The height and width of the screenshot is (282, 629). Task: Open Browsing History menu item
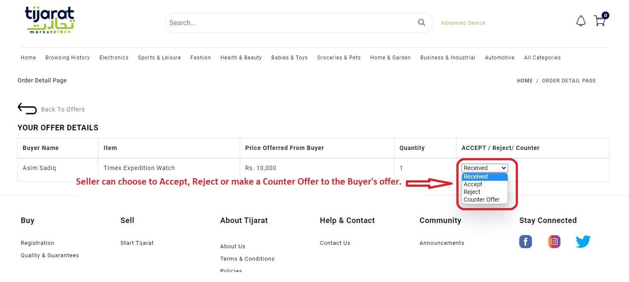(68, 58)
